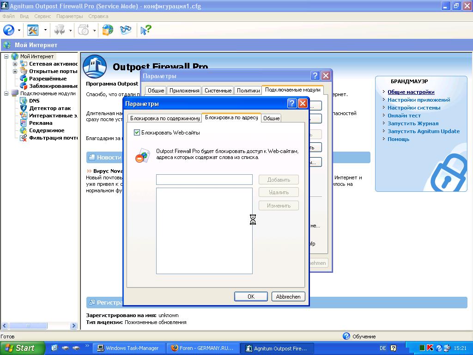Open the dropdown arrow beside the tools icon

point(45,30)
